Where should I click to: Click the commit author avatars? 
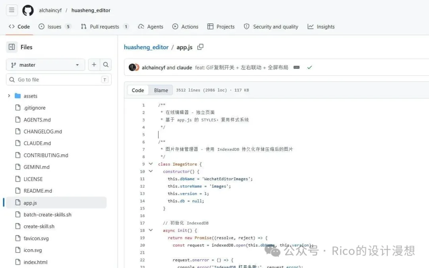[x=134, y=67]
